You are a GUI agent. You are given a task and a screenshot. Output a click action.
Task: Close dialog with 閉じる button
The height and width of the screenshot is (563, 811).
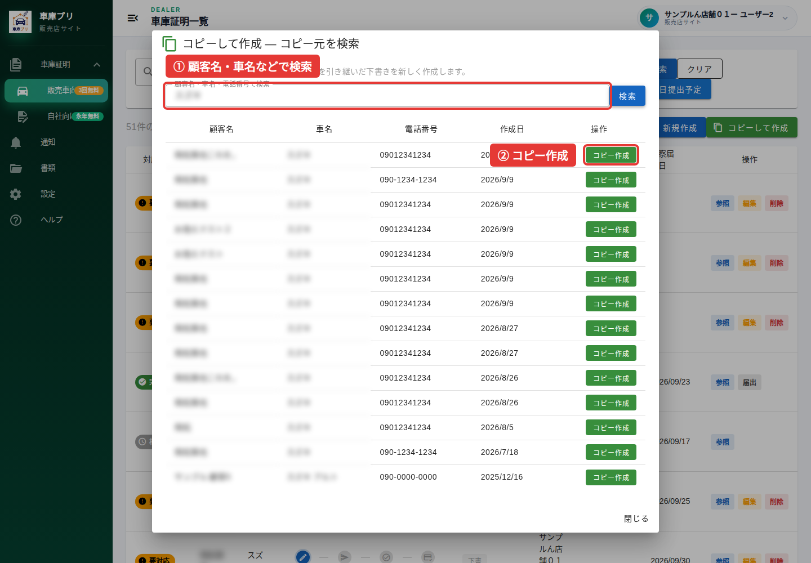point(636,519)
